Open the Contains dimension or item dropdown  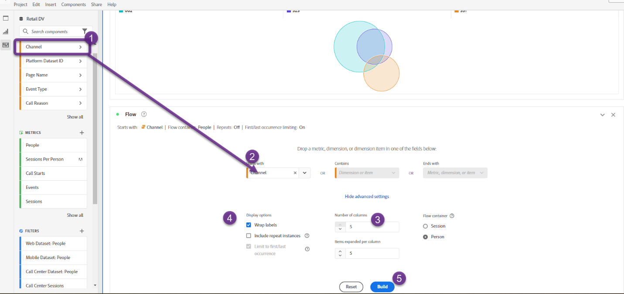pyautogui.click(x=367, y=173)
